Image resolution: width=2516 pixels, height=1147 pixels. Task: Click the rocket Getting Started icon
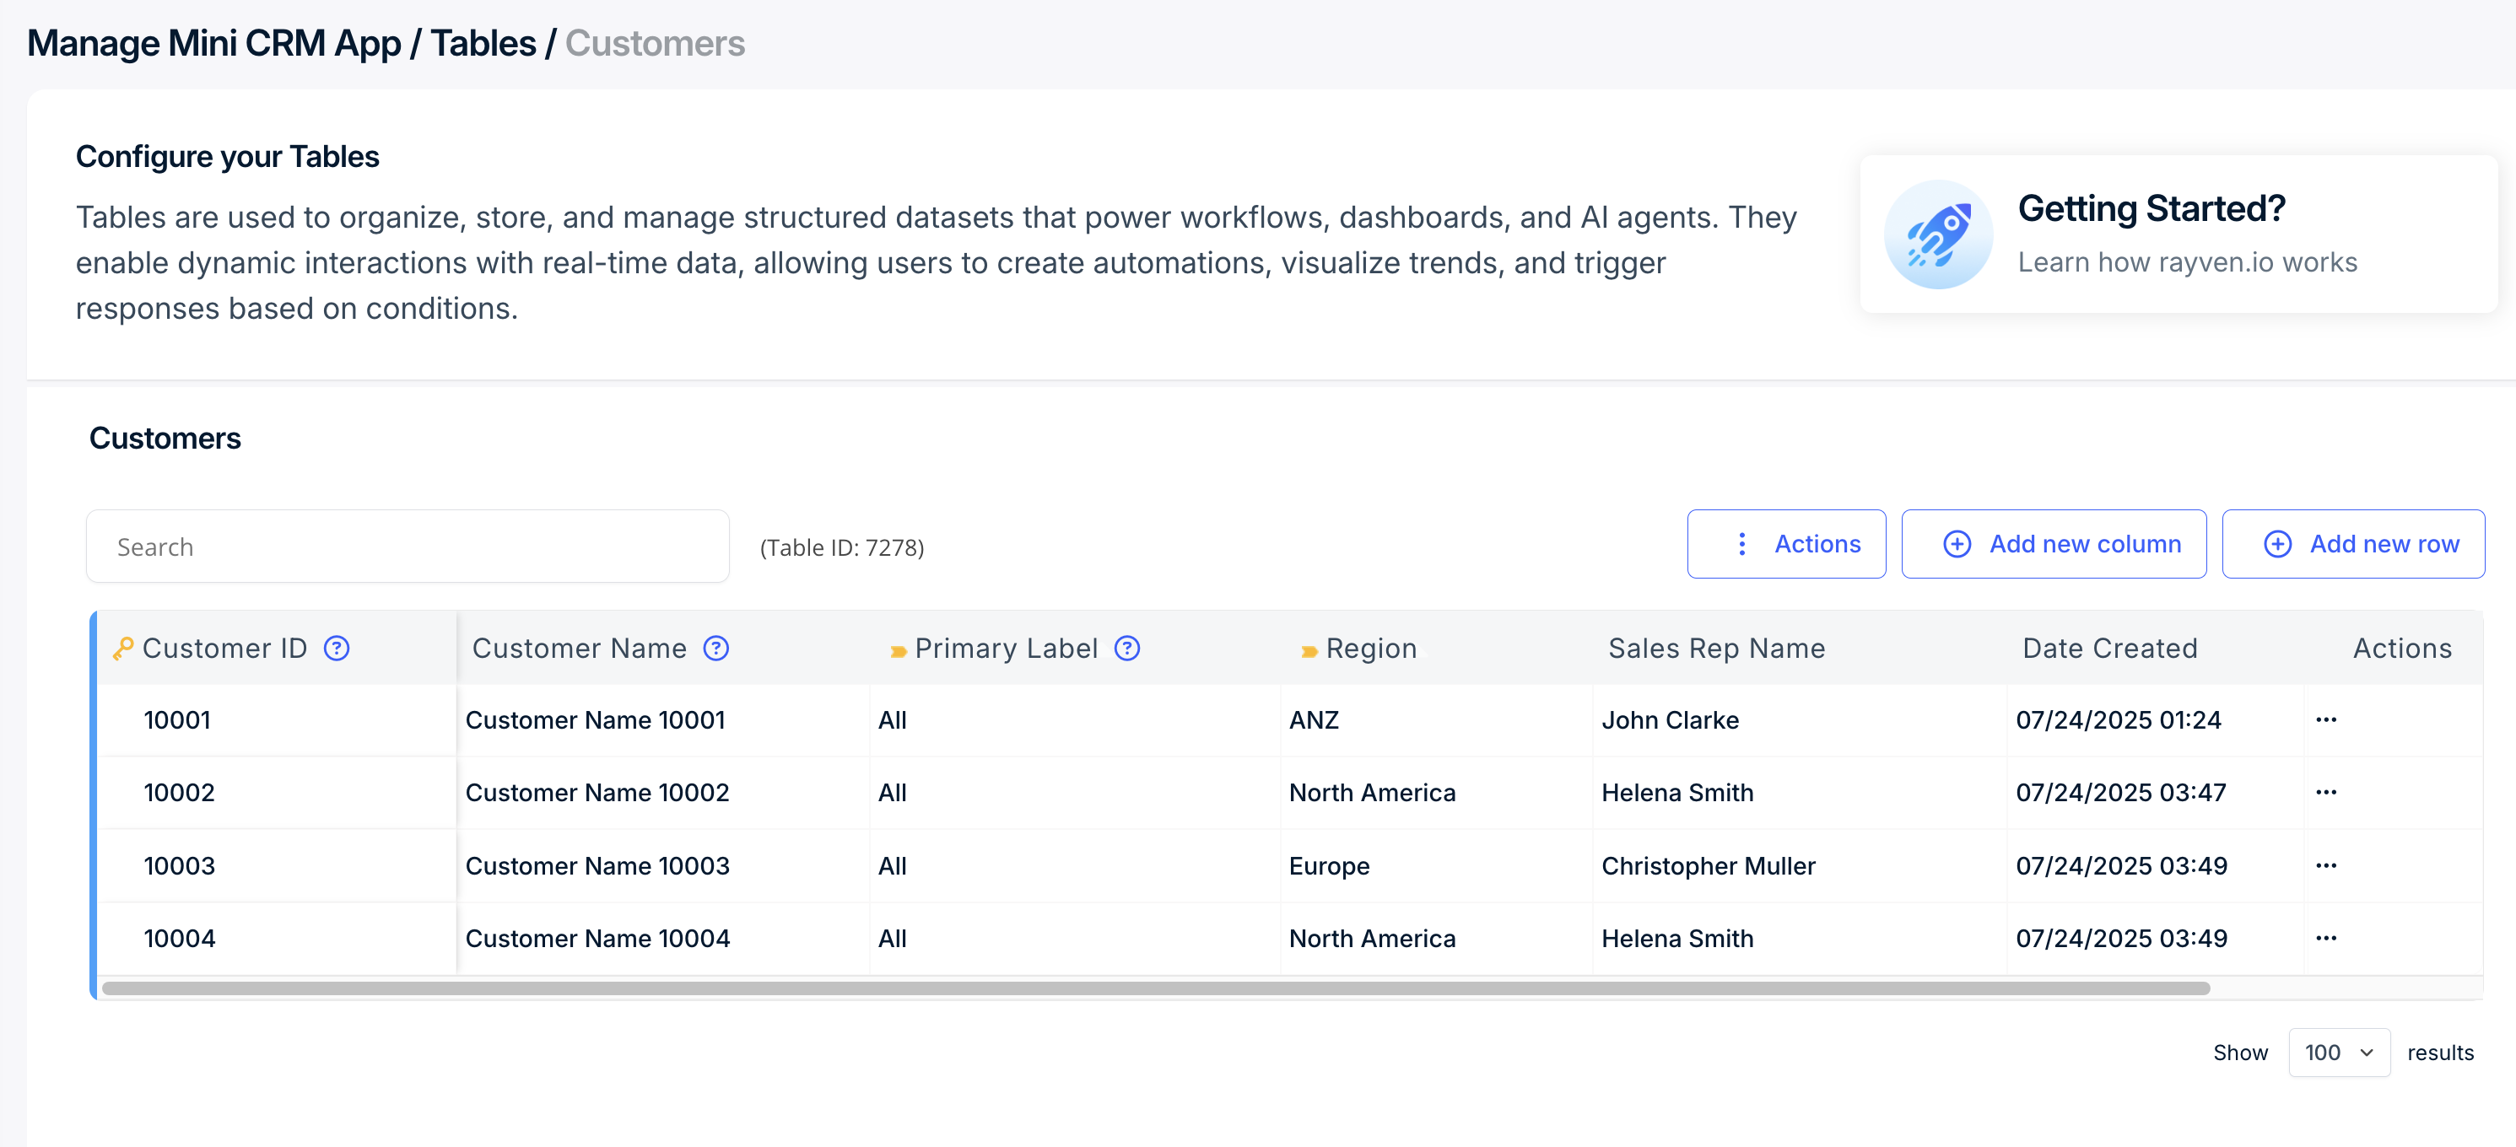pos(1938,234)
